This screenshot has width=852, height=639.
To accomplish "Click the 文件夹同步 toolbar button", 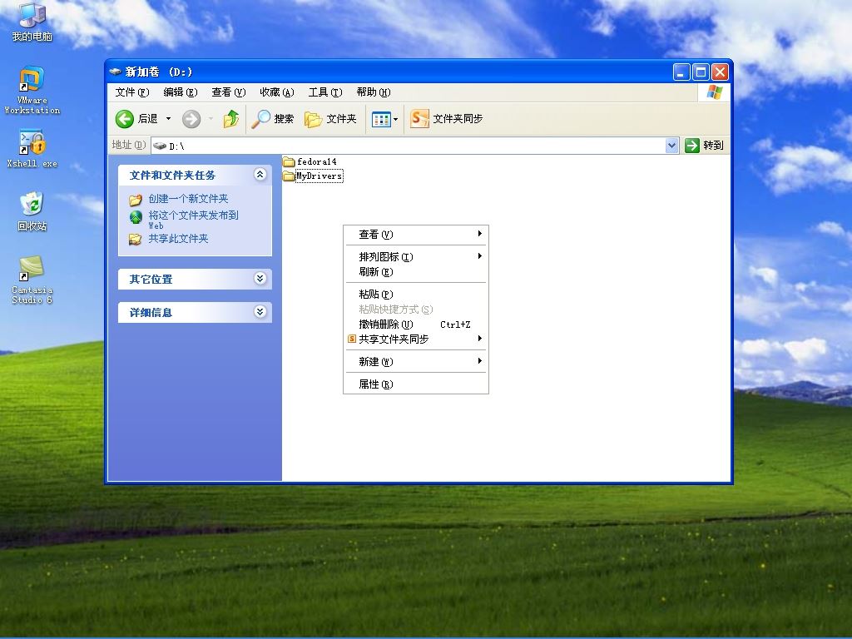I will (446, 118).
